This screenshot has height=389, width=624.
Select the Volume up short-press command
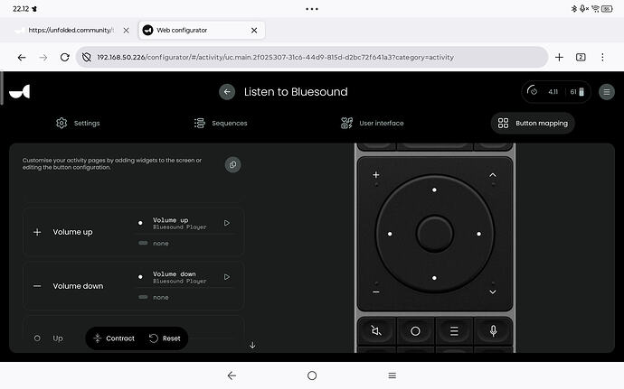[x=179, y=223]
